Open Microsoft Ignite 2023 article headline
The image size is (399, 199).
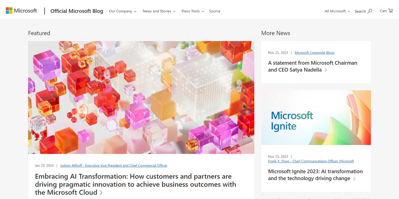(x=315, y=175)
